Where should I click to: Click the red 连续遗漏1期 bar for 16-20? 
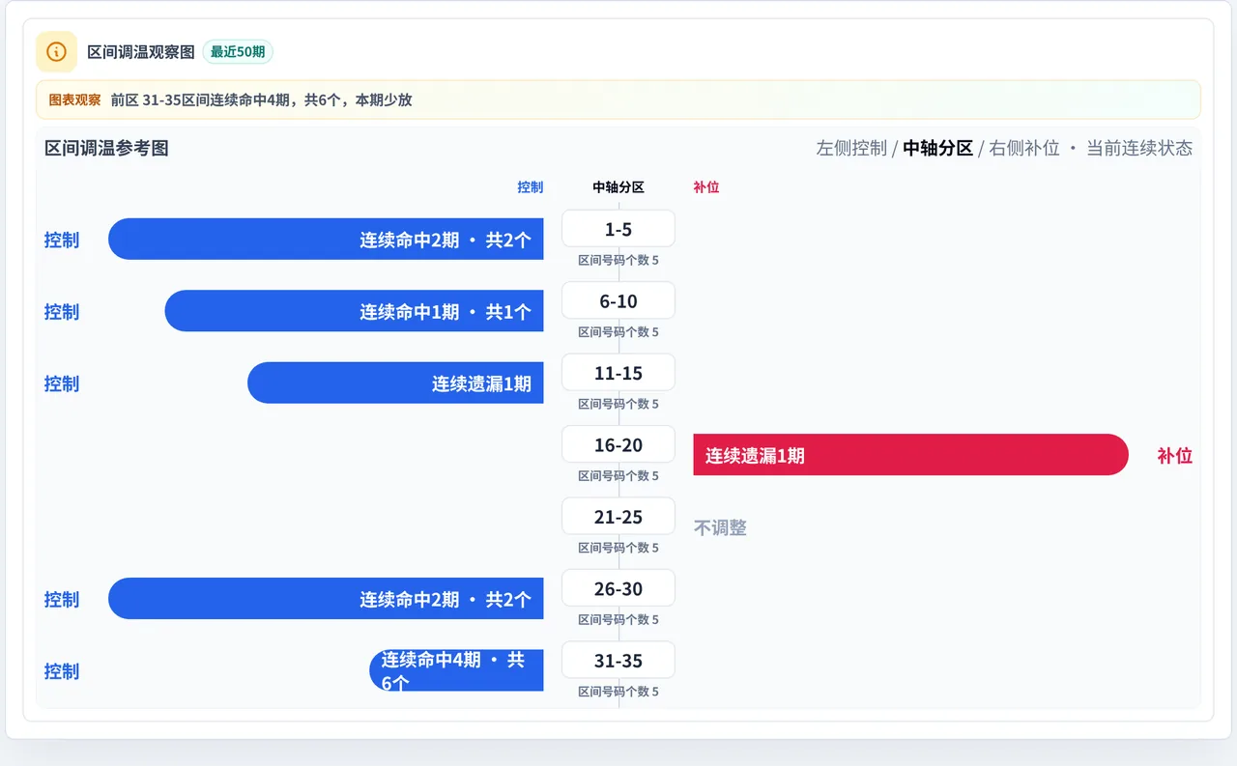pos(910,455)
